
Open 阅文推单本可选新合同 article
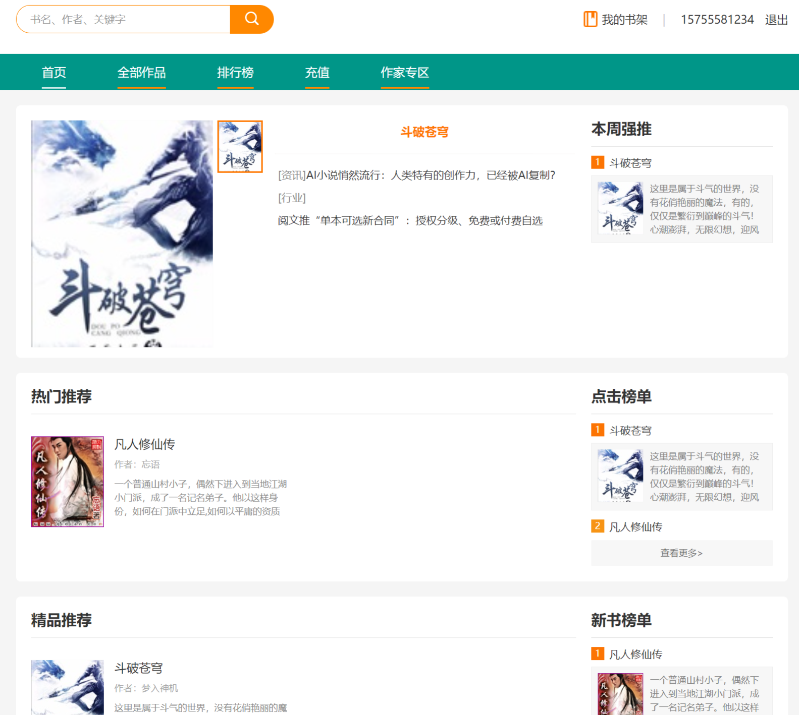[410, 221]
